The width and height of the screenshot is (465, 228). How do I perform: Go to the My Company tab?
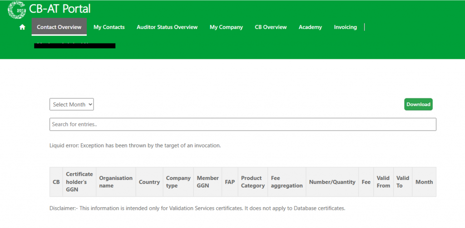click(226, 27)
